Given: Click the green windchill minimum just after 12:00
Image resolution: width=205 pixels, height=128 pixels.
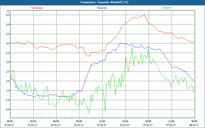Looking at the screenshot, I should point(105,112).
